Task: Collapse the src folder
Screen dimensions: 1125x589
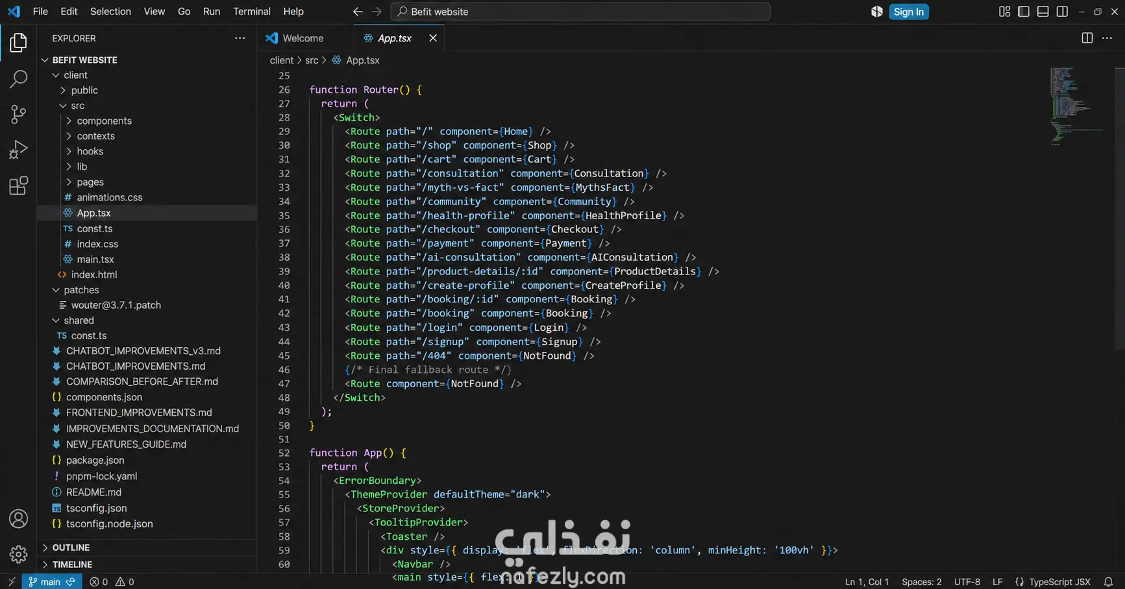Action: tap(77, 106)
